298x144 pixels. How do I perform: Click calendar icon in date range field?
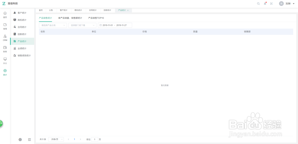(x=100, y=25)
